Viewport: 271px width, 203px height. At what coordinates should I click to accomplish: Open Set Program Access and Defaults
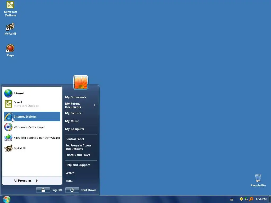78,147
